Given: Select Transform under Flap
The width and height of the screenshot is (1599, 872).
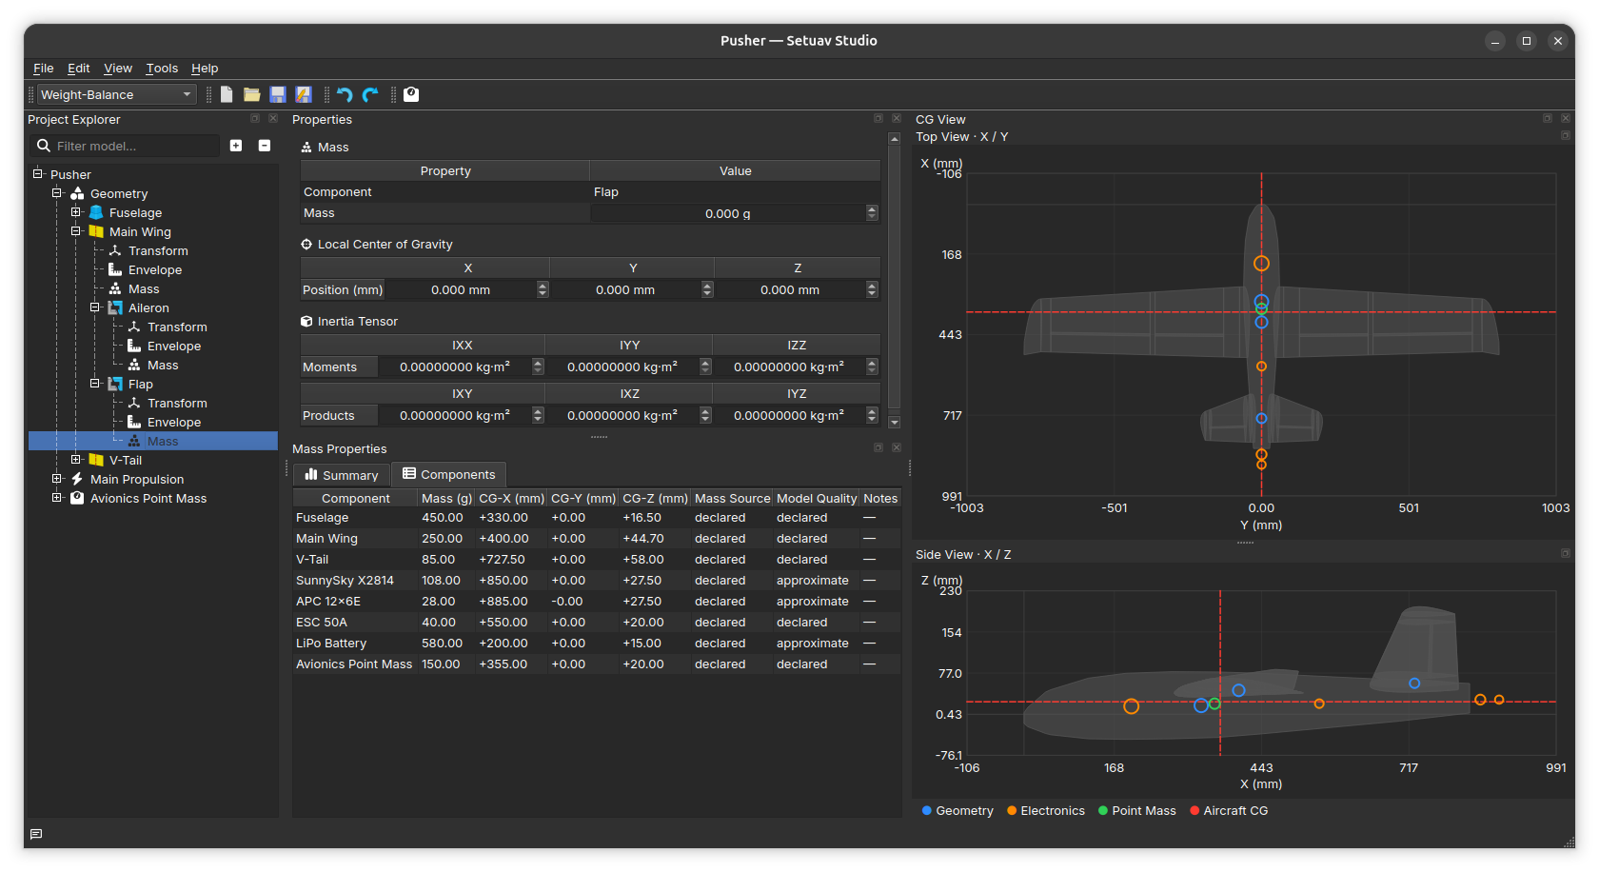Looking at the screenshot, I should [x=177, y=403].
